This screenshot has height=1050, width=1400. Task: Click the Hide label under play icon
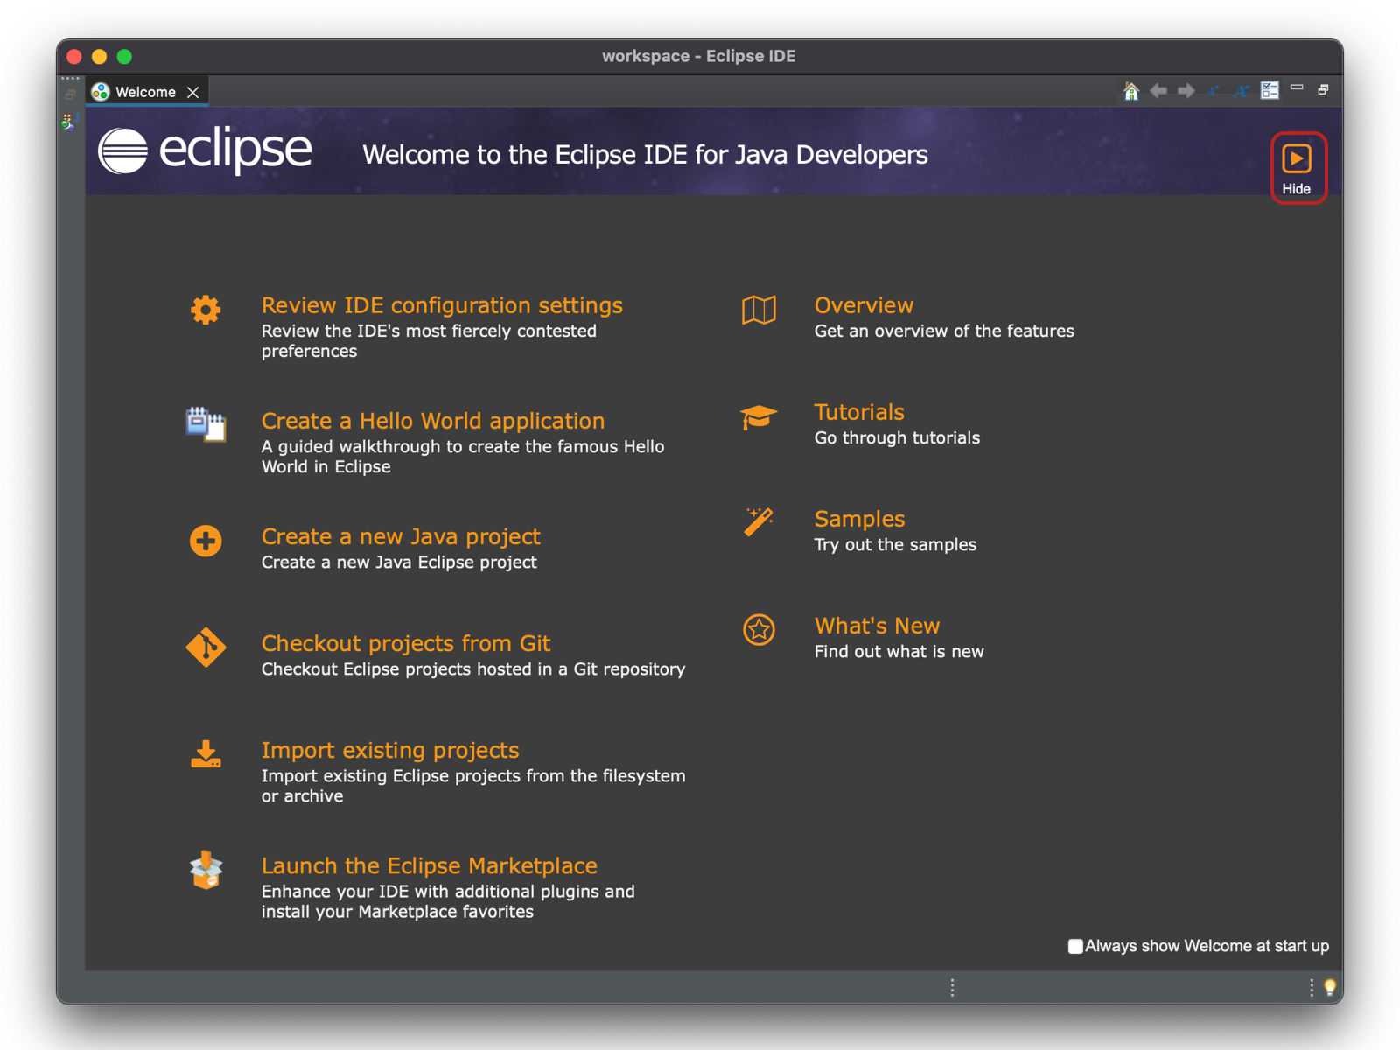(1297, 189)
